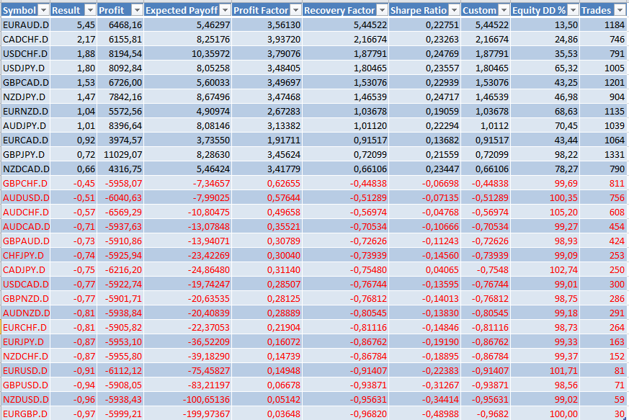Select the EURCAD.D symbol cell
The width and height of the screenshot is (629, 420).
tap(25, 140)
